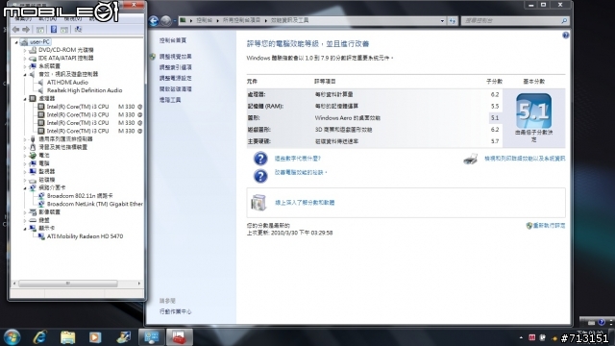The height and width of the screenshot is (346, 615).
Task: Open Internet Explorer from taskbar
Action: tap(40, 337)
